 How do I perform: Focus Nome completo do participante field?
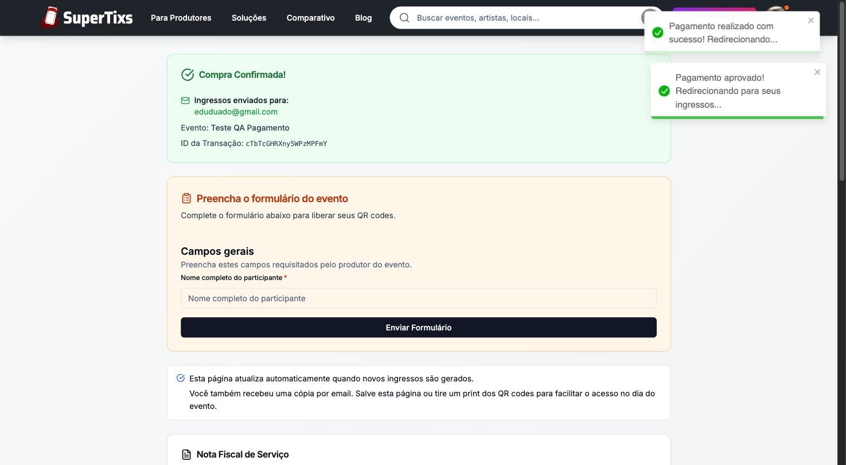[x=419, y=298]
